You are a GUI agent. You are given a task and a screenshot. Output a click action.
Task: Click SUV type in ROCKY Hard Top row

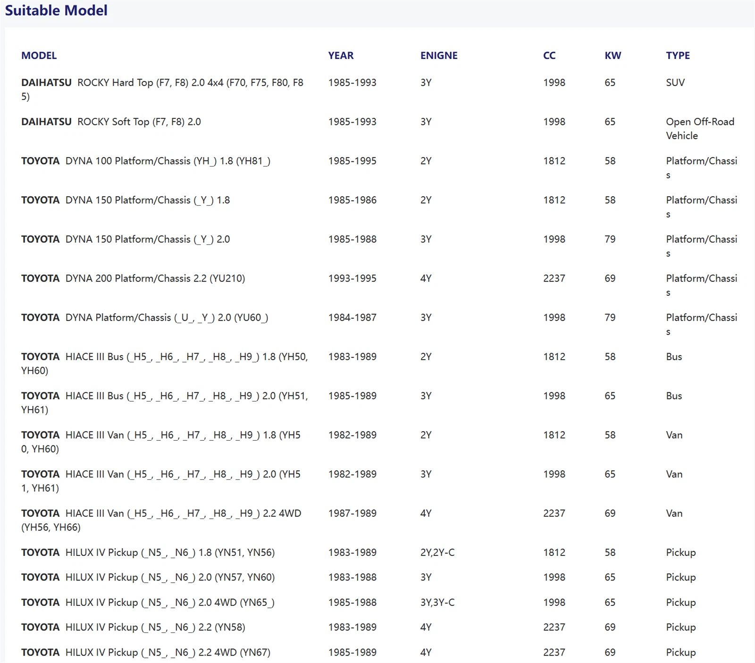675,83
